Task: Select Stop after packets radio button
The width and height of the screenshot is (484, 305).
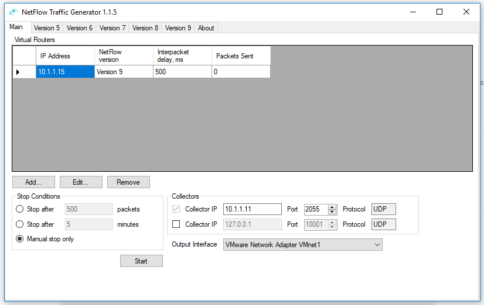Action: point(20,209)
